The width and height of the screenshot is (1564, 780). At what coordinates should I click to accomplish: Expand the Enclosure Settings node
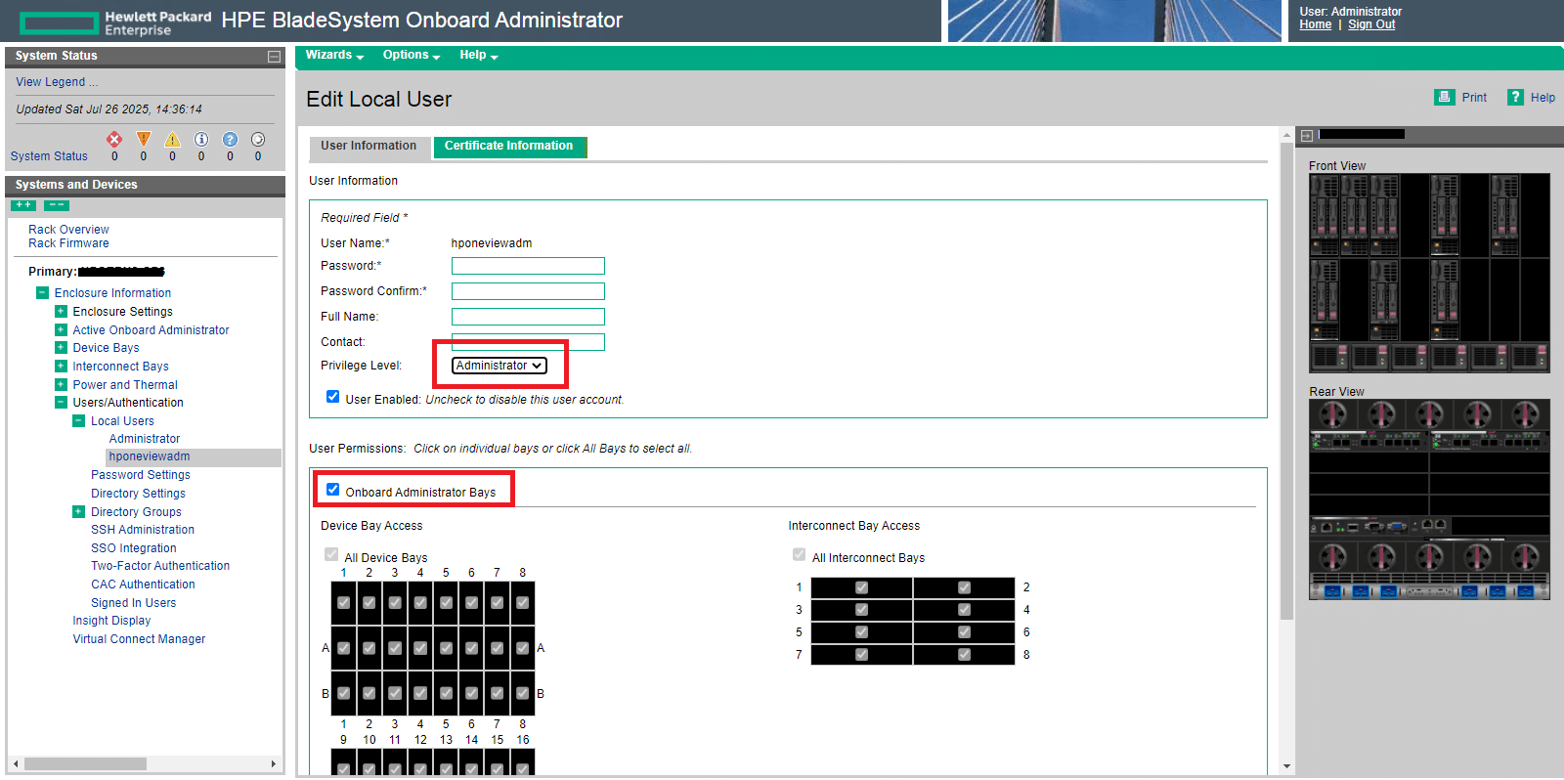(x=61, y=311)
